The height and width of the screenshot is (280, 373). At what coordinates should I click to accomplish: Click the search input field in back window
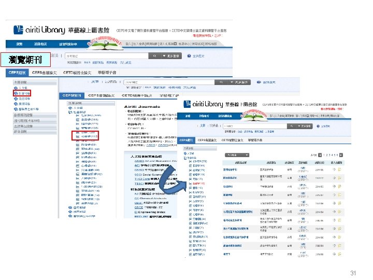(x=107, y=56)
